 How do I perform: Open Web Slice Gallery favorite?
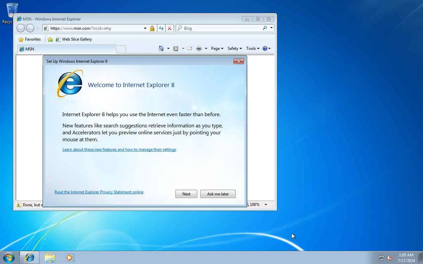74,39
